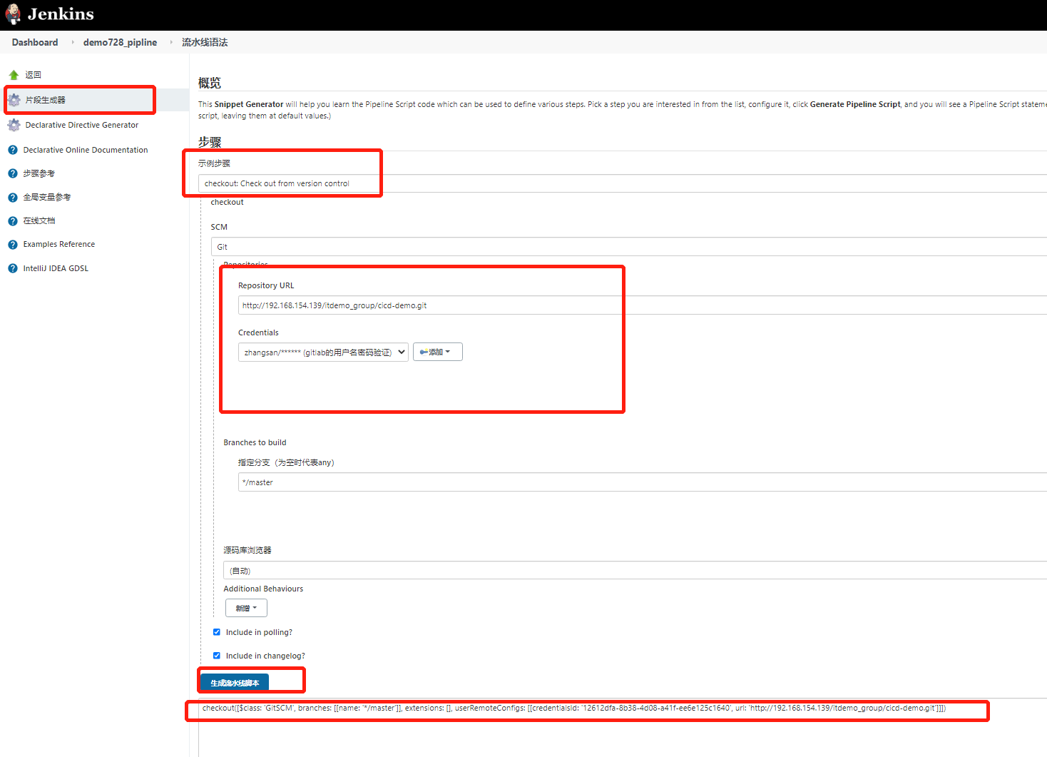
Task: Open the 新增 Additional Behaviours dropdown
Action: (x=246, y=608)
